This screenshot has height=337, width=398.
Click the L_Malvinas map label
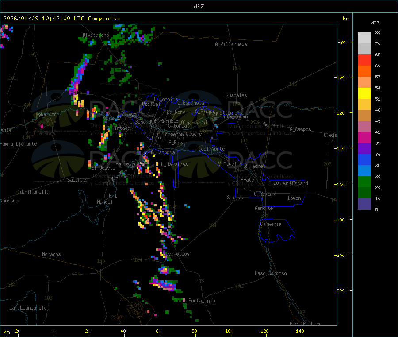174,164
